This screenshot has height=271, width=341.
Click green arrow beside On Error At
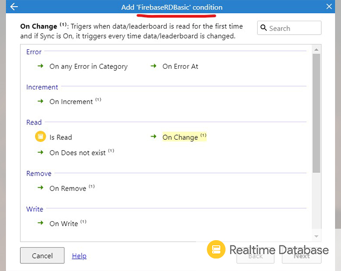pos(154,66)
